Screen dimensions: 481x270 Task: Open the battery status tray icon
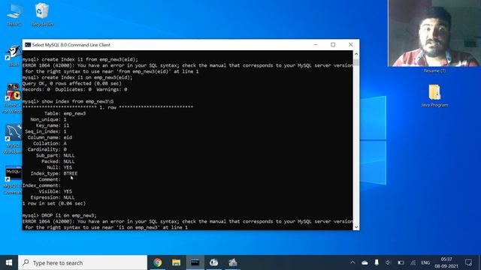(x=401, y=262)
